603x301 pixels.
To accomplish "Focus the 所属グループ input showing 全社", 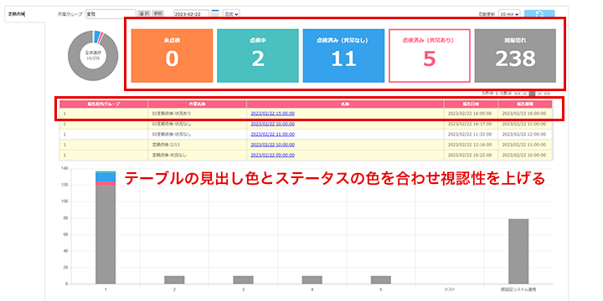I will [111, 14].
